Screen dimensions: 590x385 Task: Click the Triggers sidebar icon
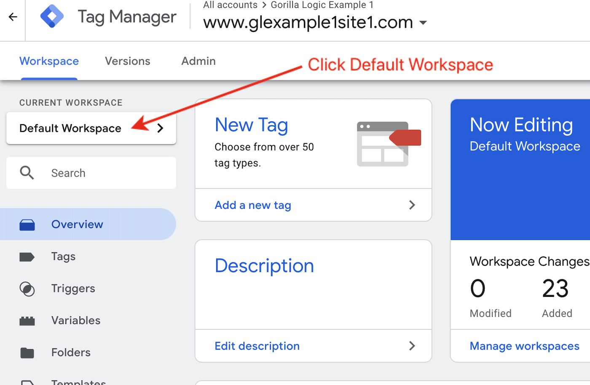pos(27,289)
